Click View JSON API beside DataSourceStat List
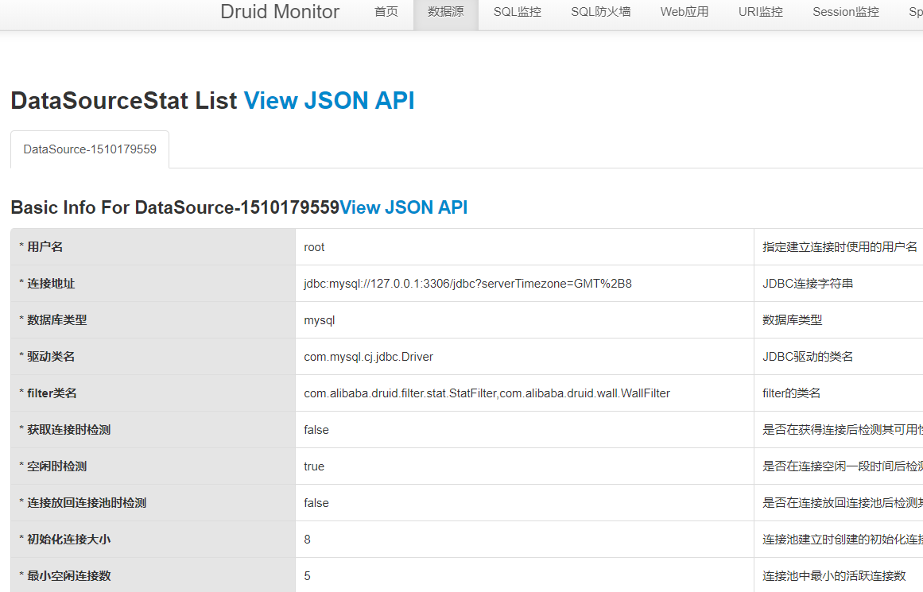Image resolution: width=923 pixels, height=592 pixels. 329,101
